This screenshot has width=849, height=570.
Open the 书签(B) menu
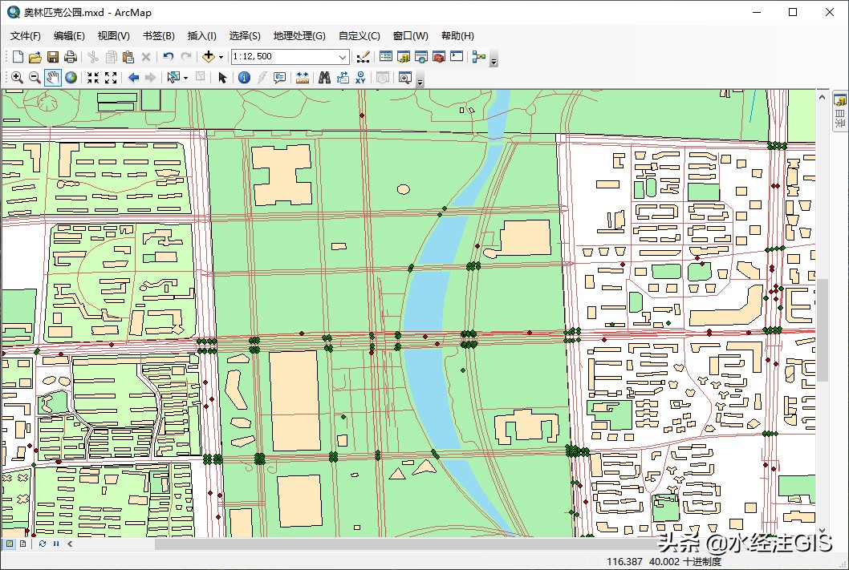pos(158,35)
